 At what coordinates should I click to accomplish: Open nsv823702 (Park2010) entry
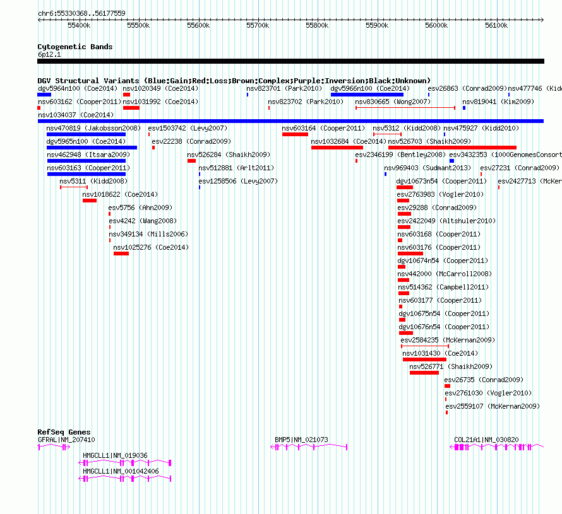[x=306, y=102]
